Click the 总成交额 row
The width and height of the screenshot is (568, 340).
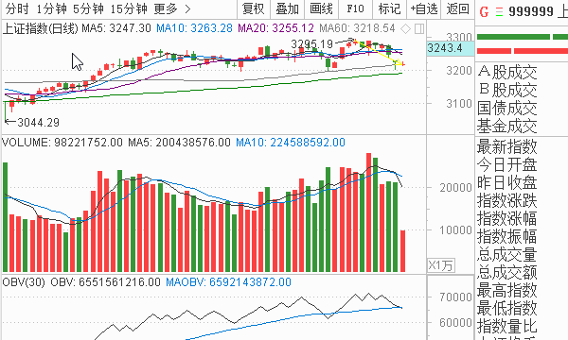(x=506, y=272)
